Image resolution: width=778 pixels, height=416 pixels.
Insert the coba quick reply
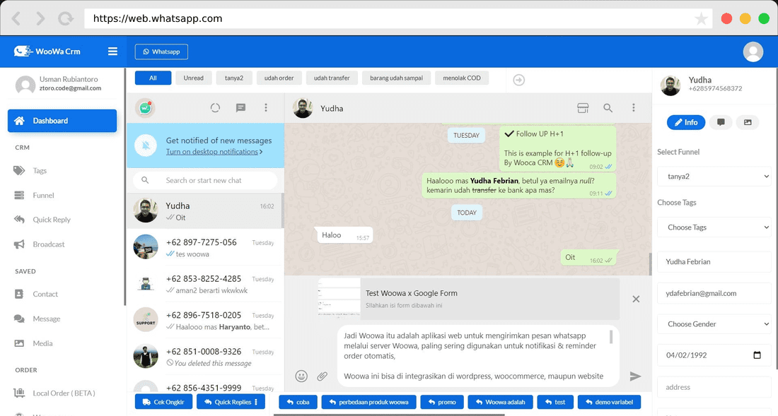coord(298,402)
